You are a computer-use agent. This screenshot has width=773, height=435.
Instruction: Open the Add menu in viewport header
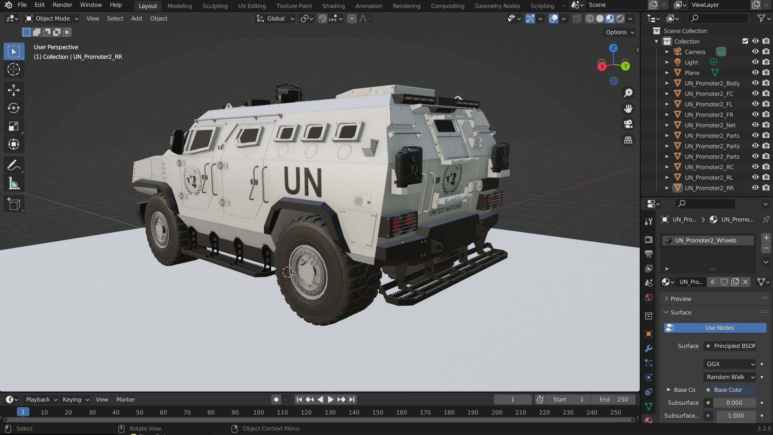(136, 19)
